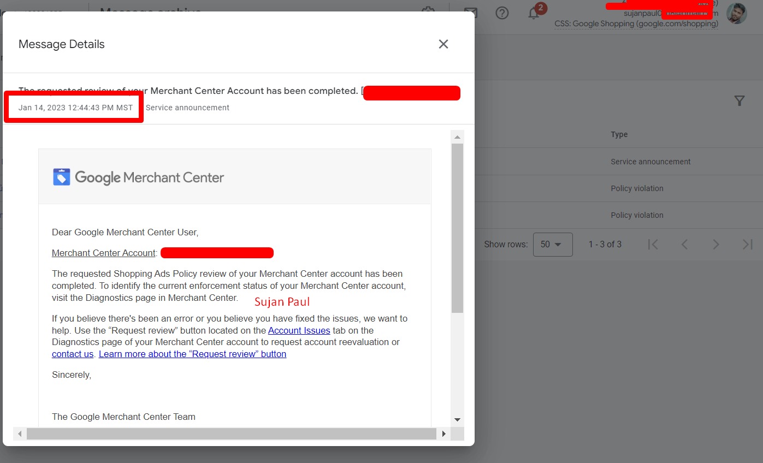Click the user profile avatar photo

coord(737,13)
